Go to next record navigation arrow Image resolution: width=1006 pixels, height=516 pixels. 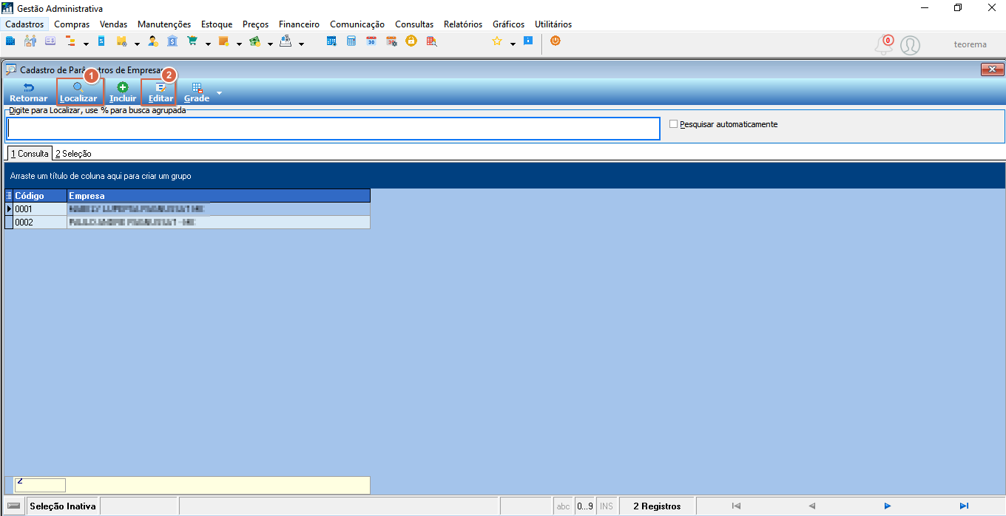point(888,506)
